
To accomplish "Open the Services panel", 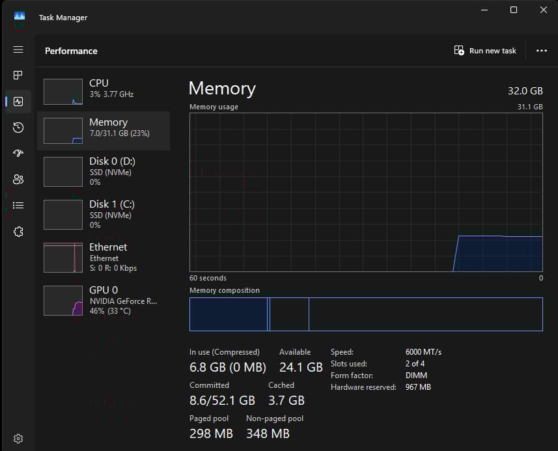I will coord(18,231).
